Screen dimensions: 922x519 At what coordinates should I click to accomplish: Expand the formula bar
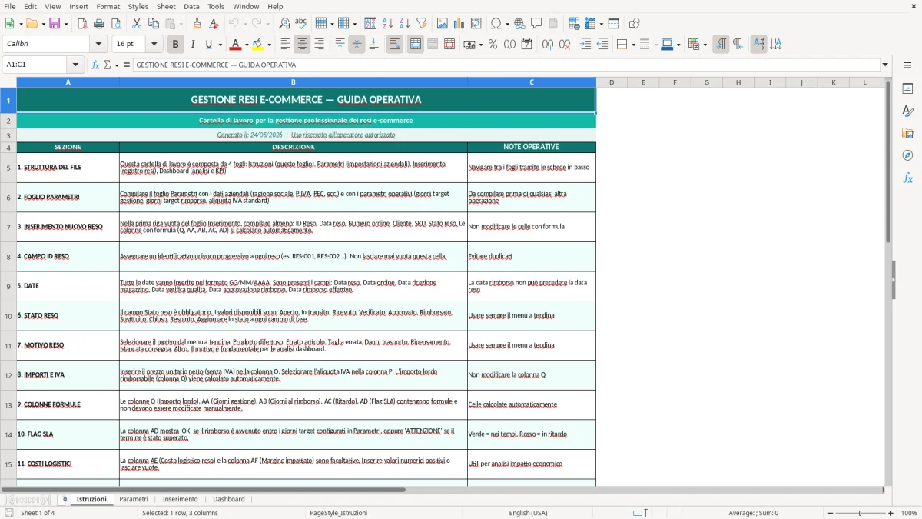pyautogui.click(x=886, y=65)
